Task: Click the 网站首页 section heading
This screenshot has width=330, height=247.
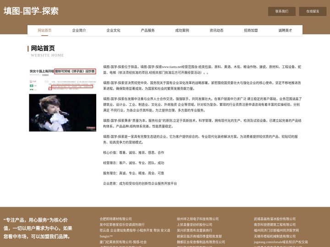Action: coord(43,48)
